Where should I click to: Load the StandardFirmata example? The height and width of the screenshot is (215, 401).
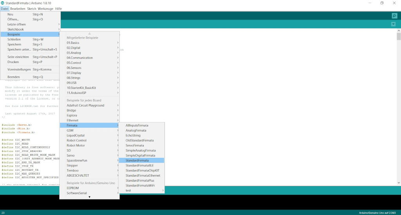(141, 161)
